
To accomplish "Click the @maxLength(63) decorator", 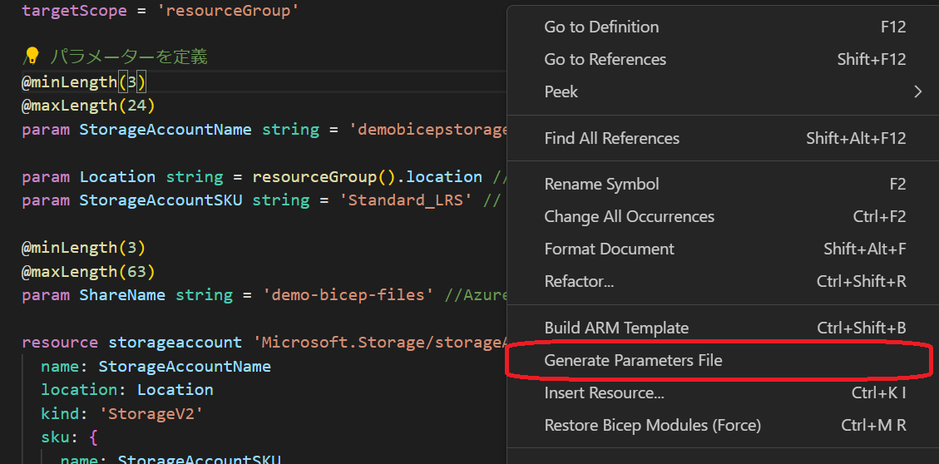I will (89, 271).
